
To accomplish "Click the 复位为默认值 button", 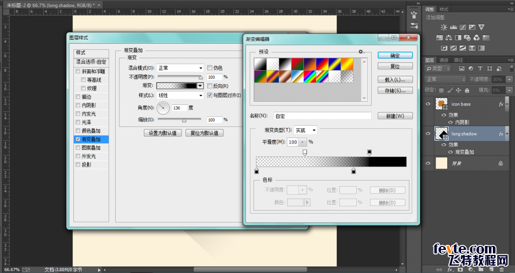I will (x=205, y=133).
